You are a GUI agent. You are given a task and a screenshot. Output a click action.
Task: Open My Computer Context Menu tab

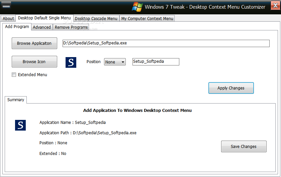[x=147, y=19]
